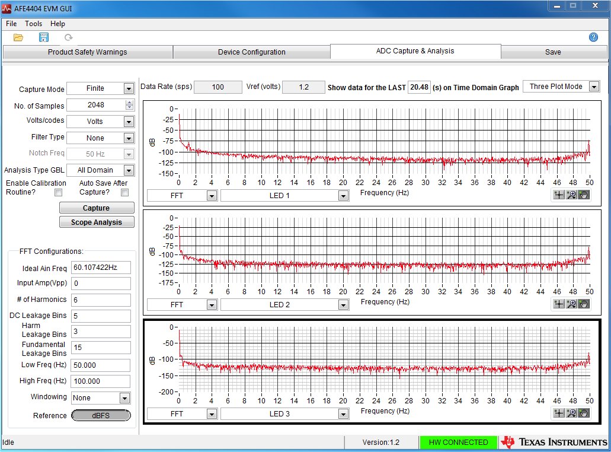Select the cursor crosshair tool on LED 3 plot

559,413
